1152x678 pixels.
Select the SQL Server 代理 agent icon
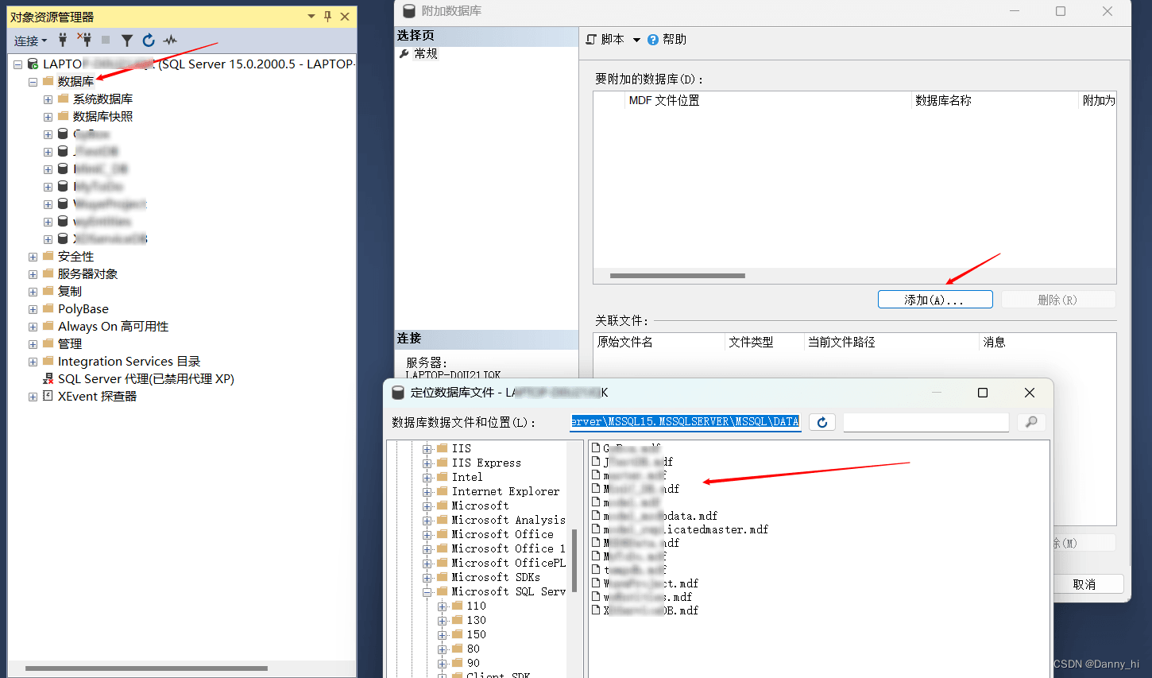click(x=48, y=378)
